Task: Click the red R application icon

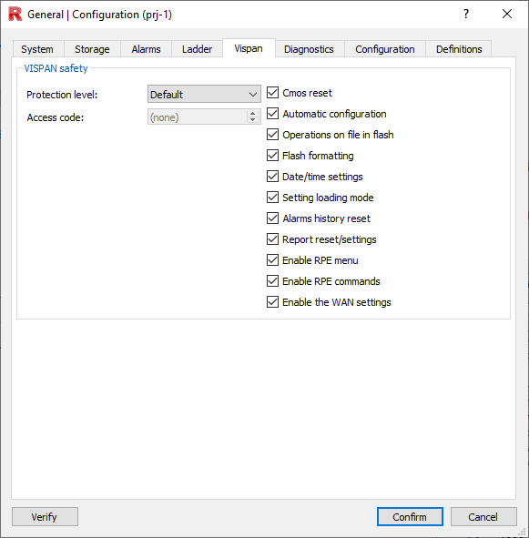Action: [x=15, y=14]
